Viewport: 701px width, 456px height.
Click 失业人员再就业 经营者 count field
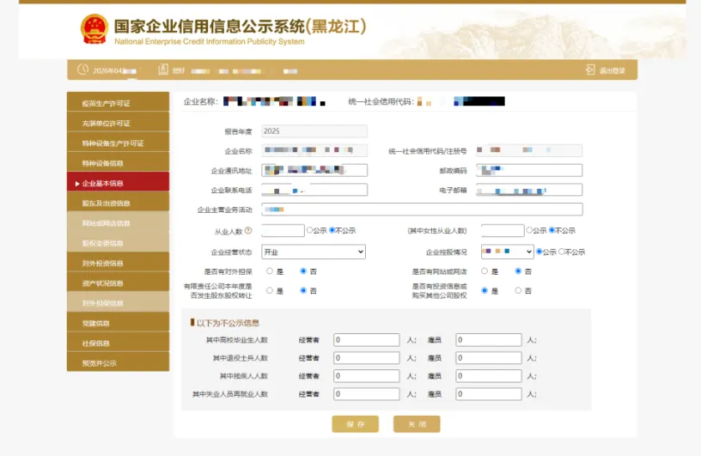367,394
